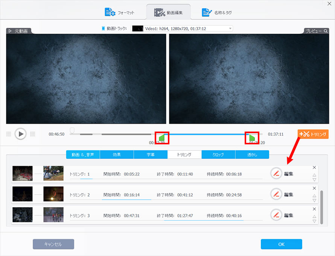Click the OK button
The image size is (335, 256).
pyautogui.click(x=281, y=244)
